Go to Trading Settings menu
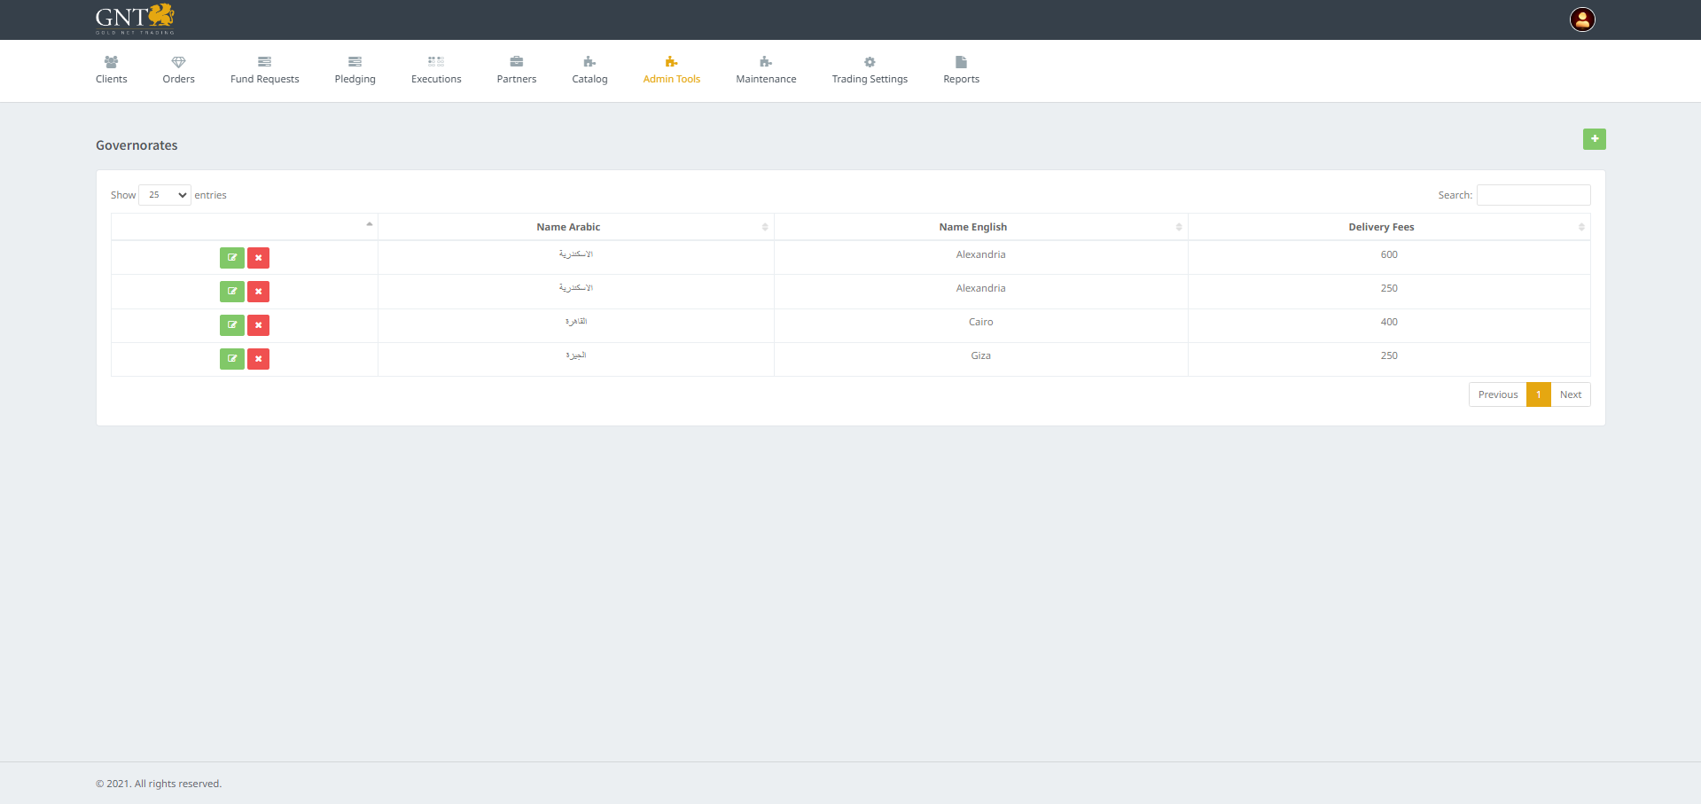The height and width of the screenshot is (804, 1701). (x=869, y=70)
